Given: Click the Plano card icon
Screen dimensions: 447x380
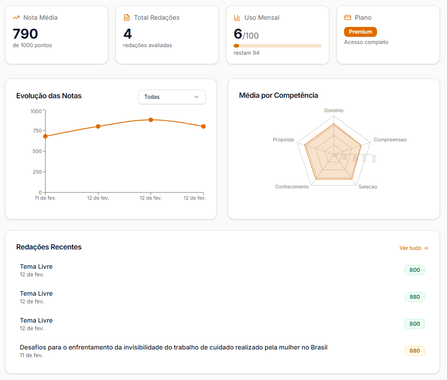Looking at the screenshot, I should [x=347, y=17].
